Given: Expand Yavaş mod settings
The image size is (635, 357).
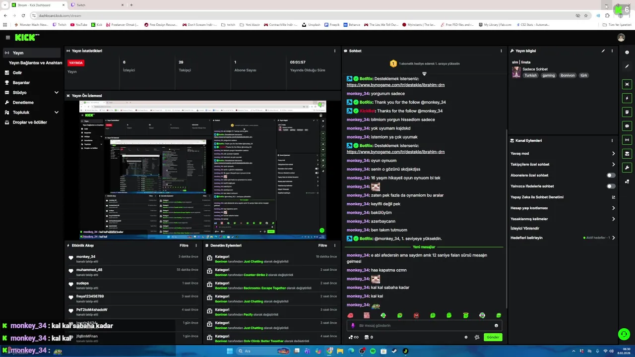Looking at the screenshot, I should 613,153.
